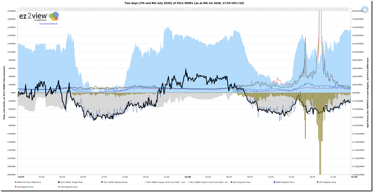
Task: Click the '0MW' label on the left axis
Action: pos(13,93)
